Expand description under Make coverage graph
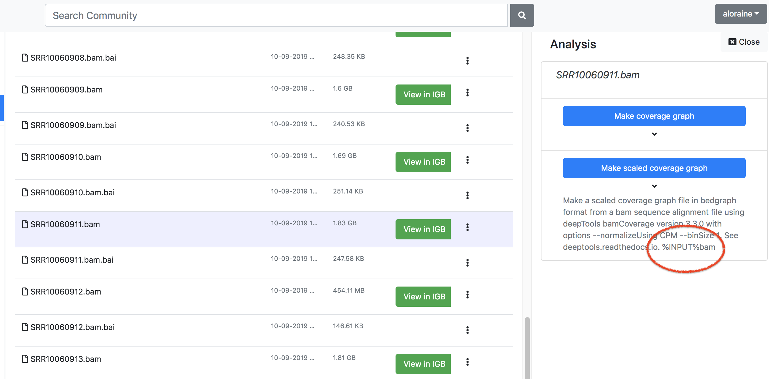The height and width of the screenshot is (379, 769). click(654, 134)
